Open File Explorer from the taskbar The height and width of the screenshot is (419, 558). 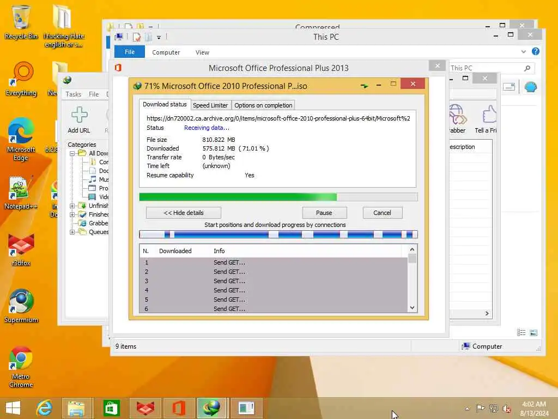[76, 408]
